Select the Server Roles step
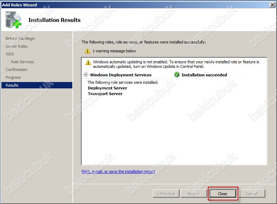This screenshot has width=277, height=204. (17, 46)
